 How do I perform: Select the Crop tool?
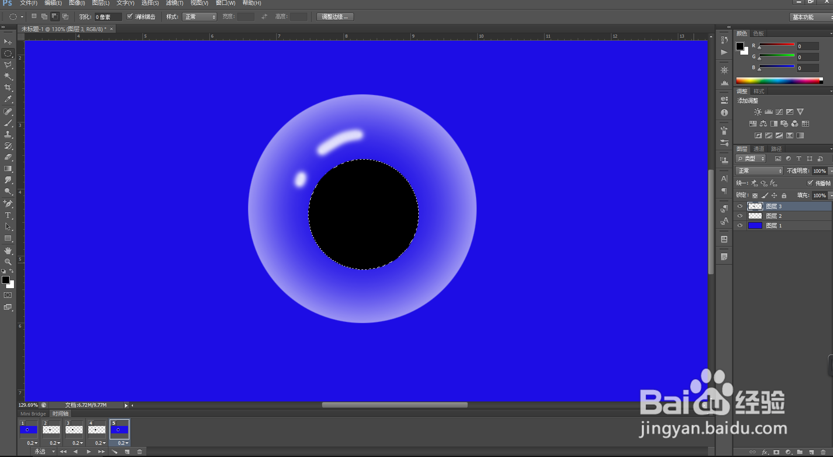(8, 87)
